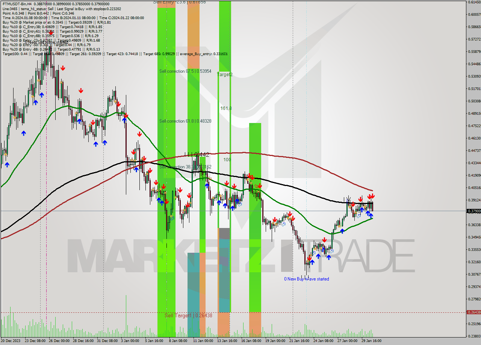
Task: Click the '11 Jan 00:00' date label
Action: 203,341
